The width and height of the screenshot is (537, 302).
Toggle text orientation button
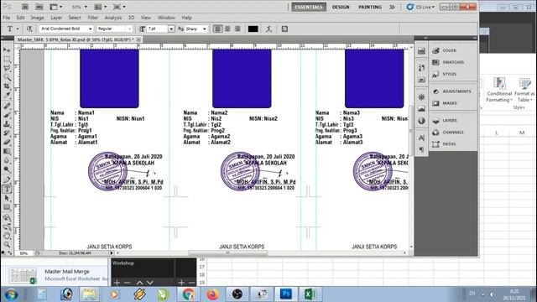pyautogui.click(x=29, y=29)
